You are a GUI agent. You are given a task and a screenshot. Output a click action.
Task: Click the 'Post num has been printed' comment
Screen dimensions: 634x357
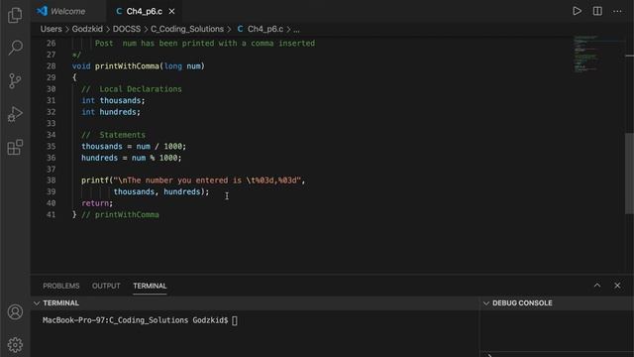click(205, 43)
